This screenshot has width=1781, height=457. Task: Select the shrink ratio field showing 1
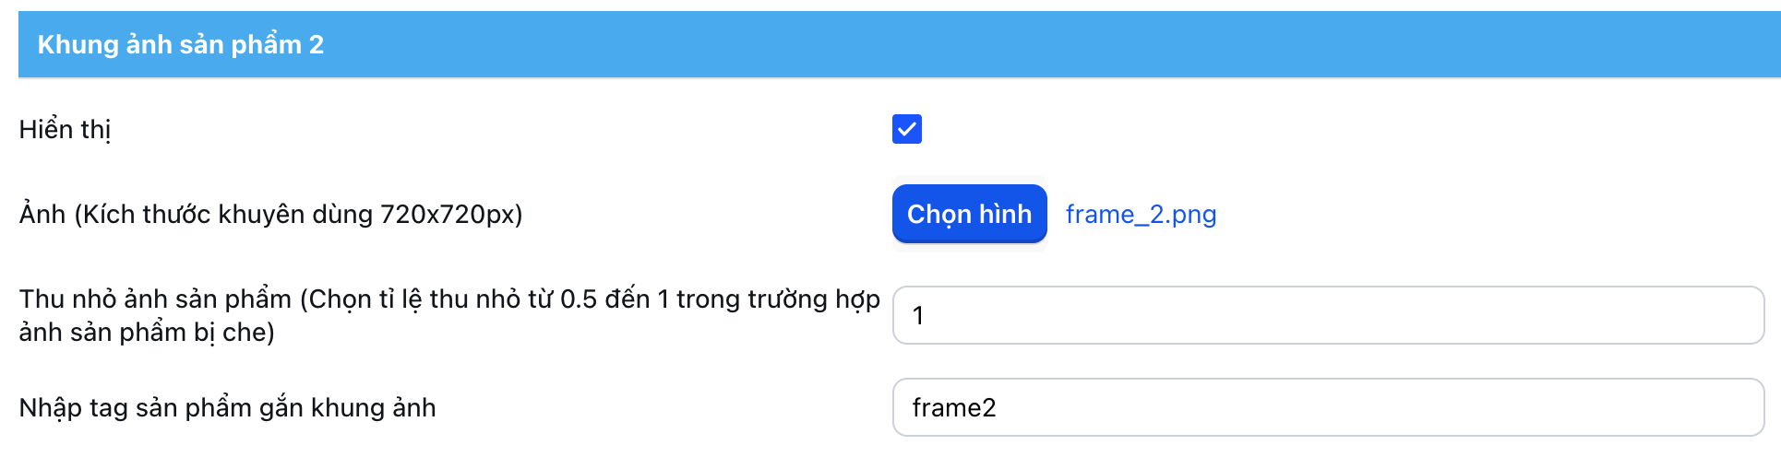1327,315
